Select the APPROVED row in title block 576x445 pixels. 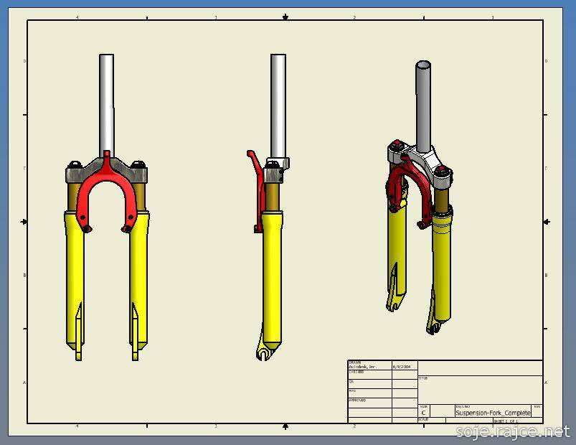click(369, 400)
